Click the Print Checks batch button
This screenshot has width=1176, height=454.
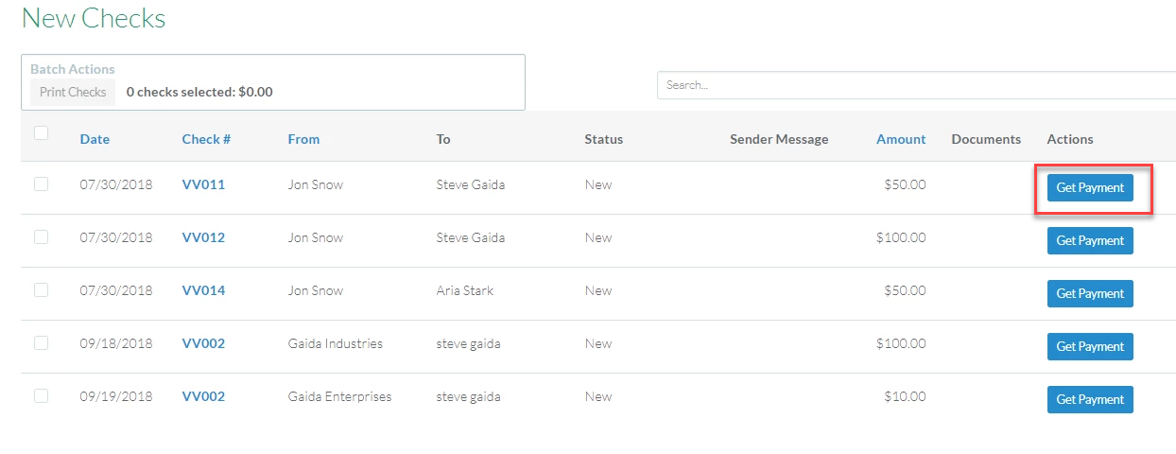point(73,92)
